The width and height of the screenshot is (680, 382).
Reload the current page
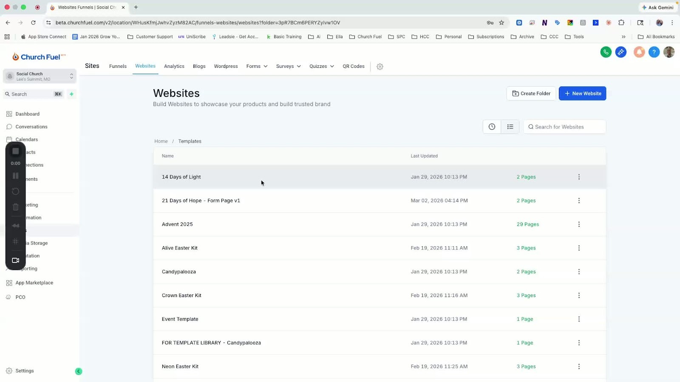(x=33, y=22)
